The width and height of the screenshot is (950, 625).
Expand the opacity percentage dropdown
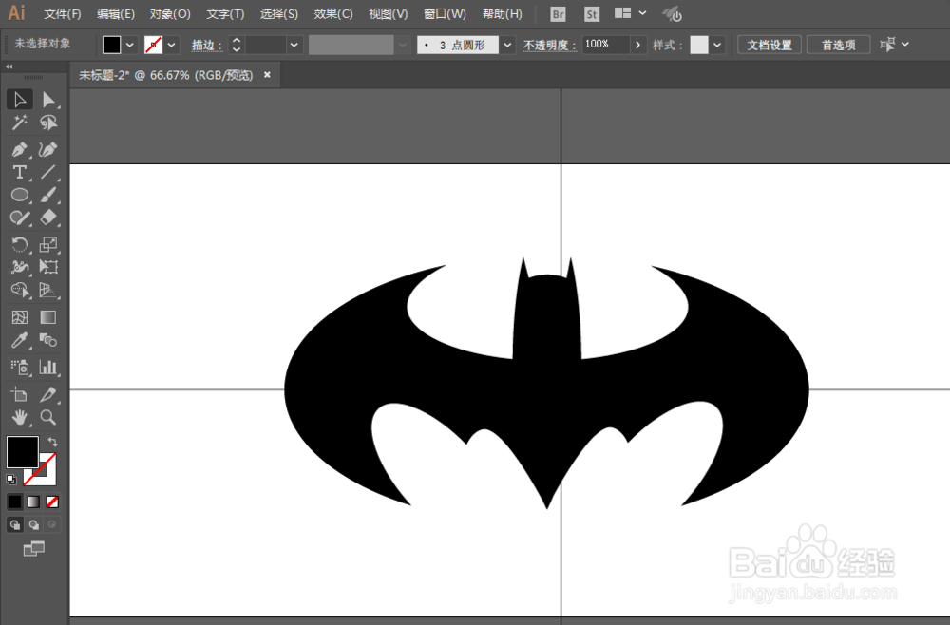[x=637, y=44]
